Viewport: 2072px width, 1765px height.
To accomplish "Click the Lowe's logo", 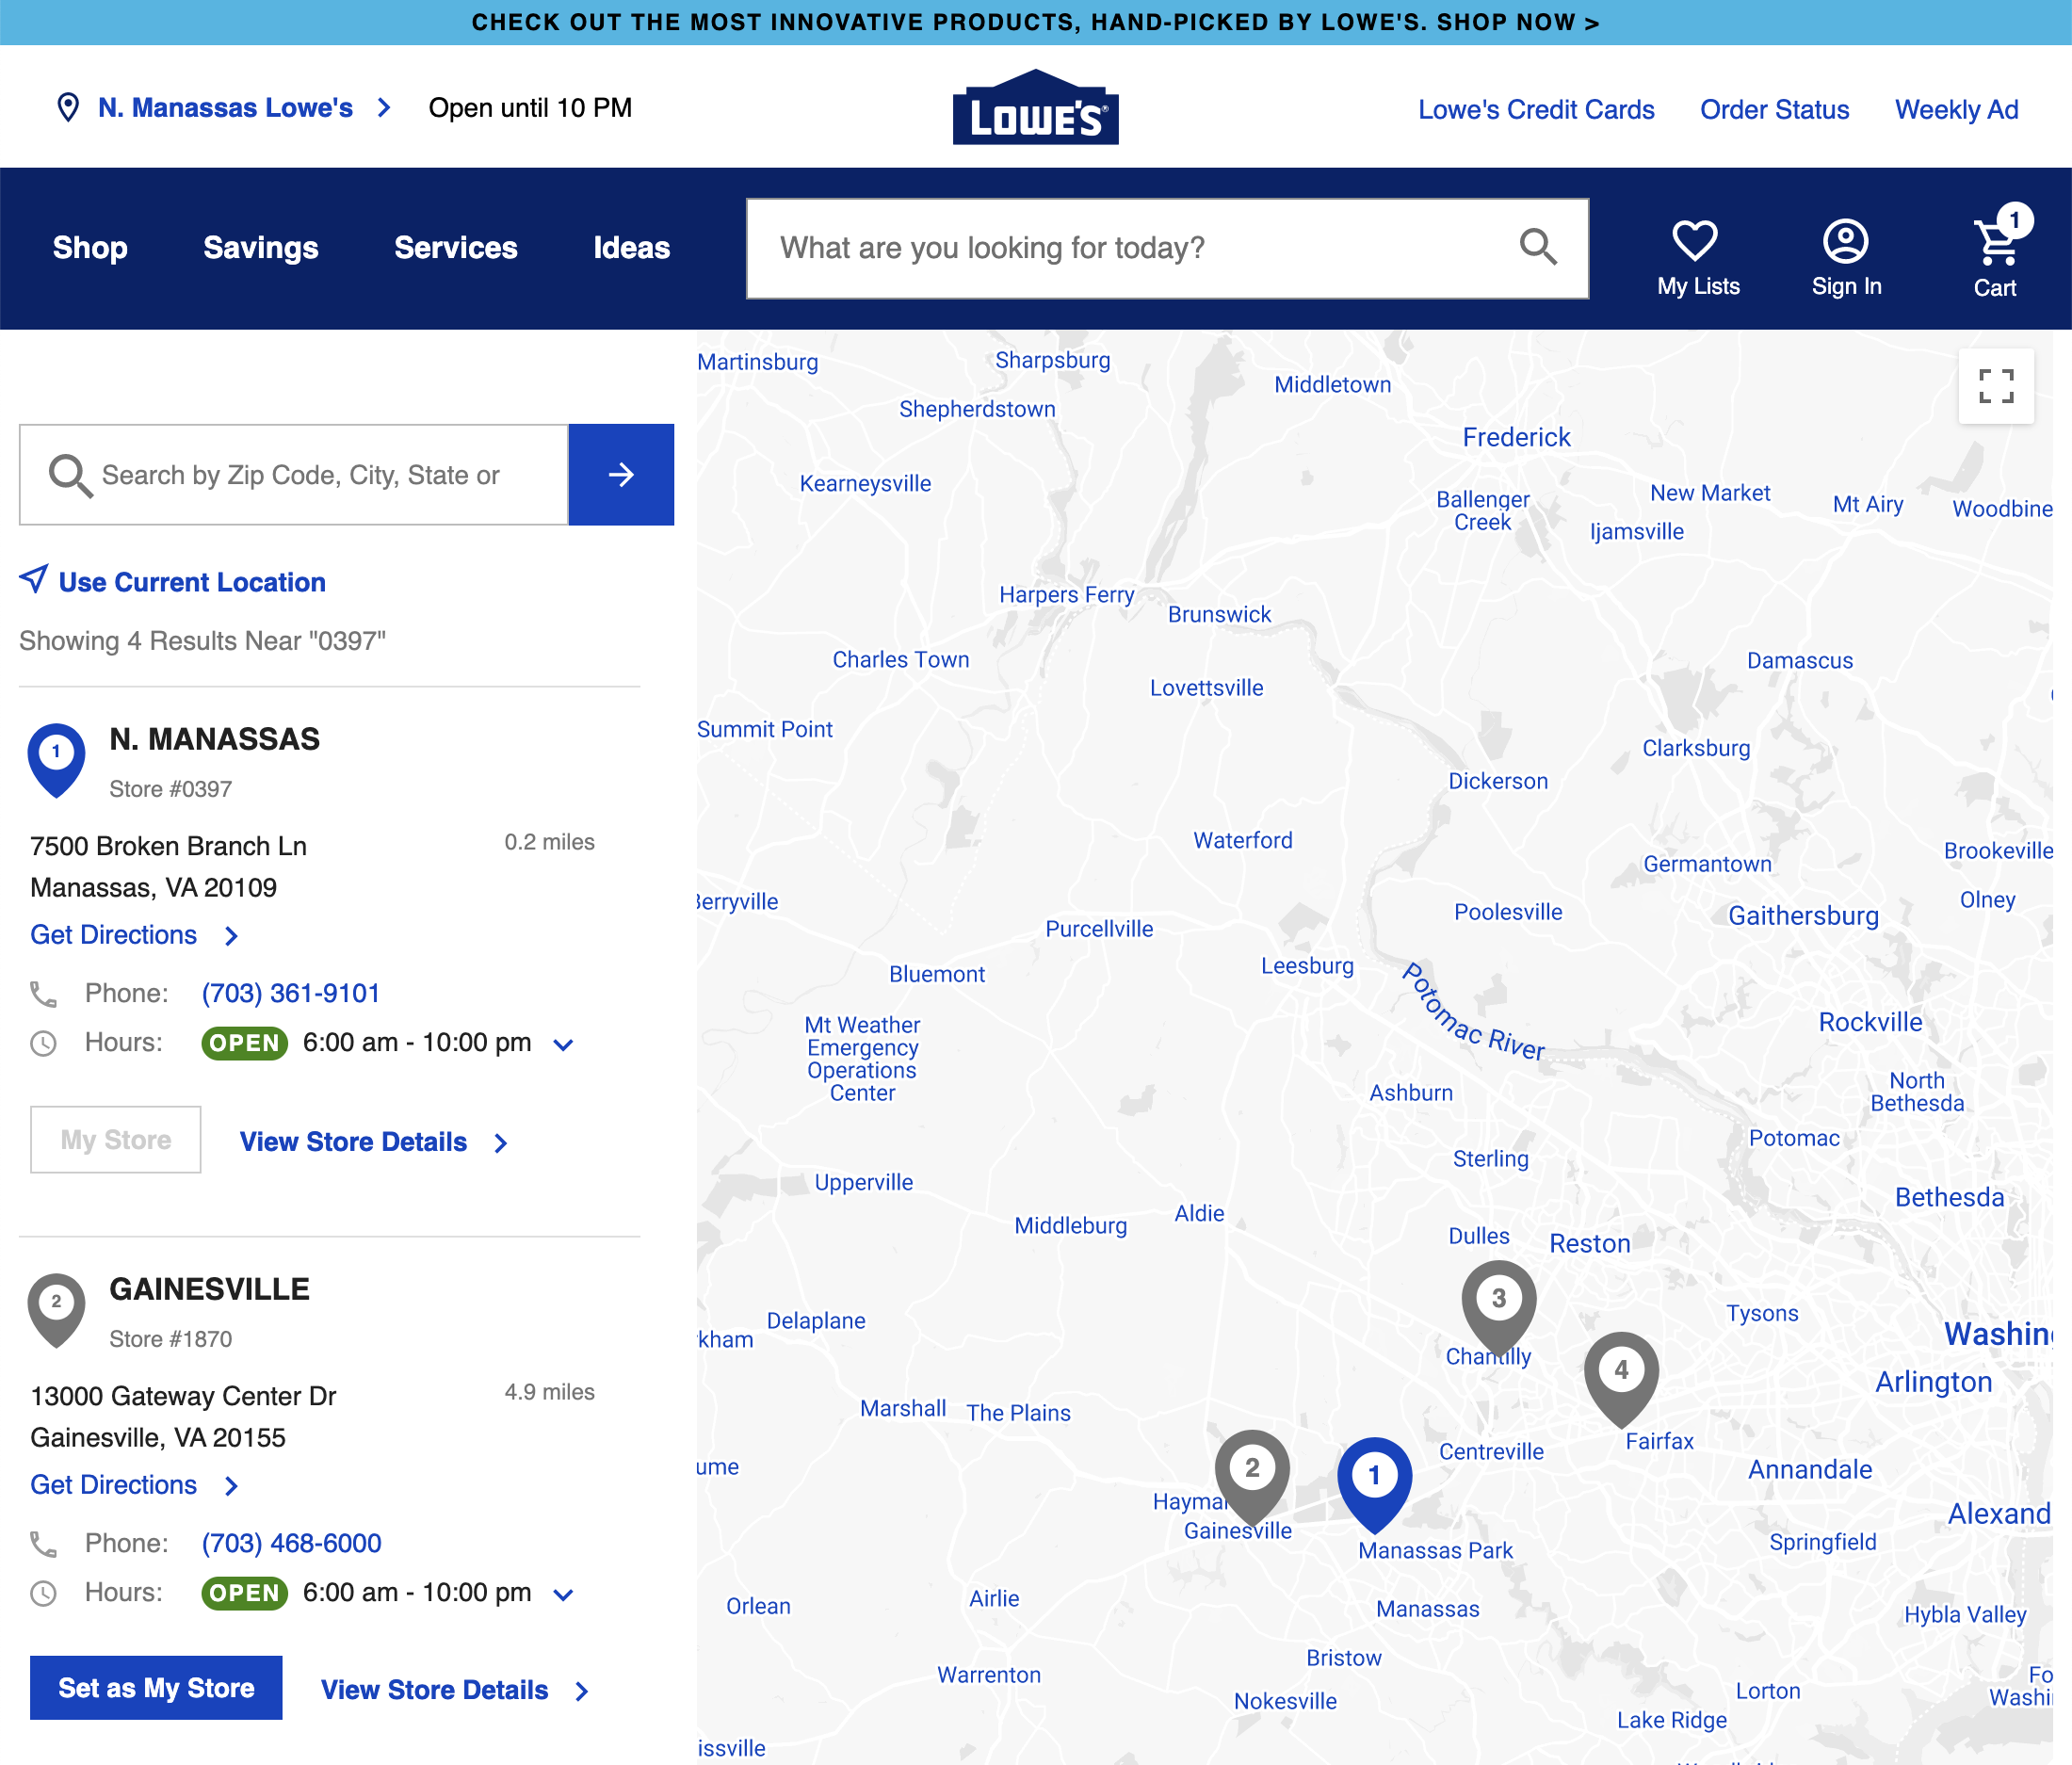I will pos(1035,107).
